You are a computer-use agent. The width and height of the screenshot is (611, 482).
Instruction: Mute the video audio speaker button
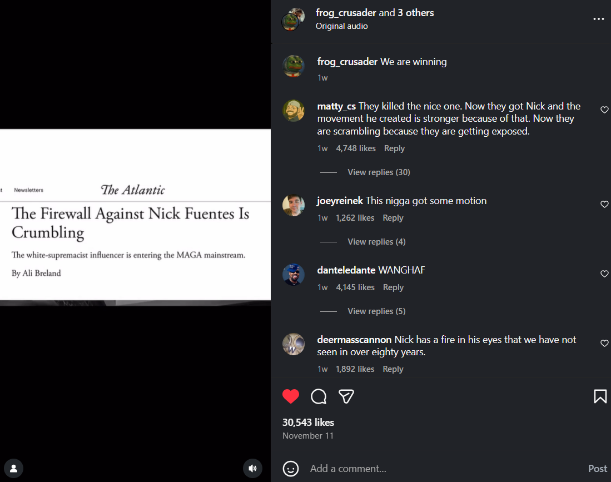(x=252, y=468)
